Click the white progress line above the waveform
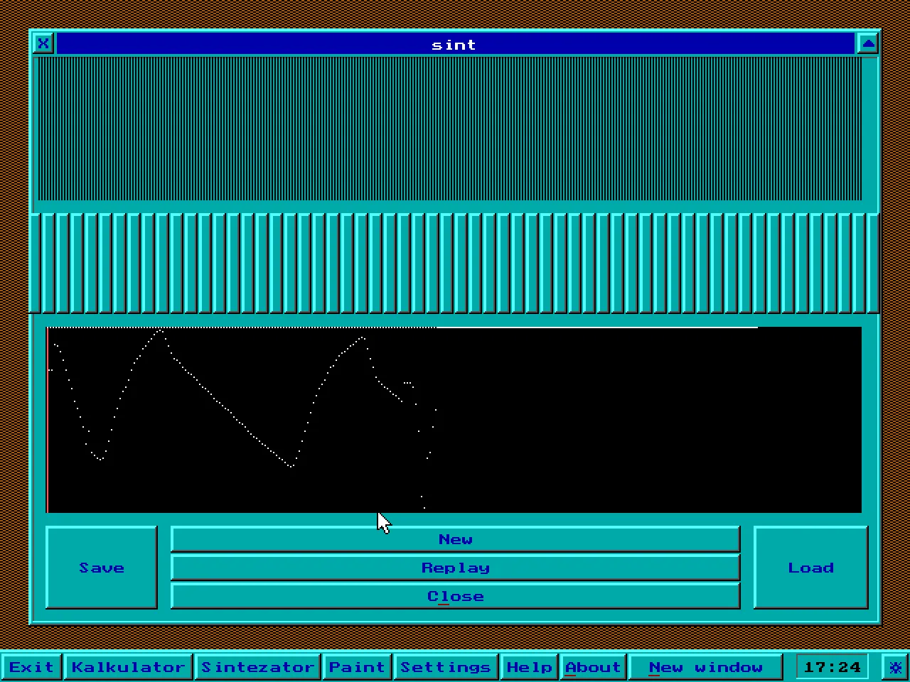Screen dimensions: 910x682 tap(402, 328)
